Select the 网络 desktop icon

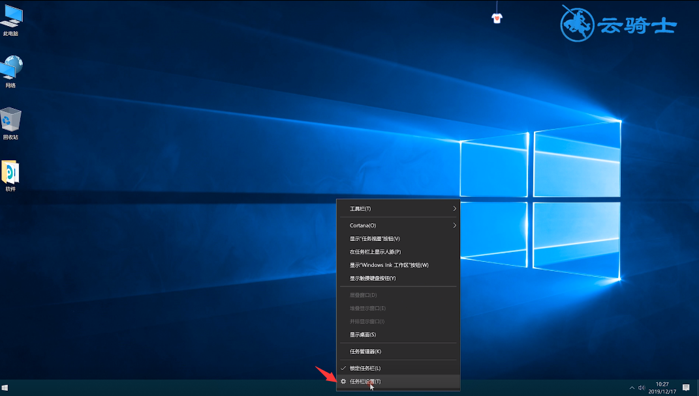pos(10,71)
